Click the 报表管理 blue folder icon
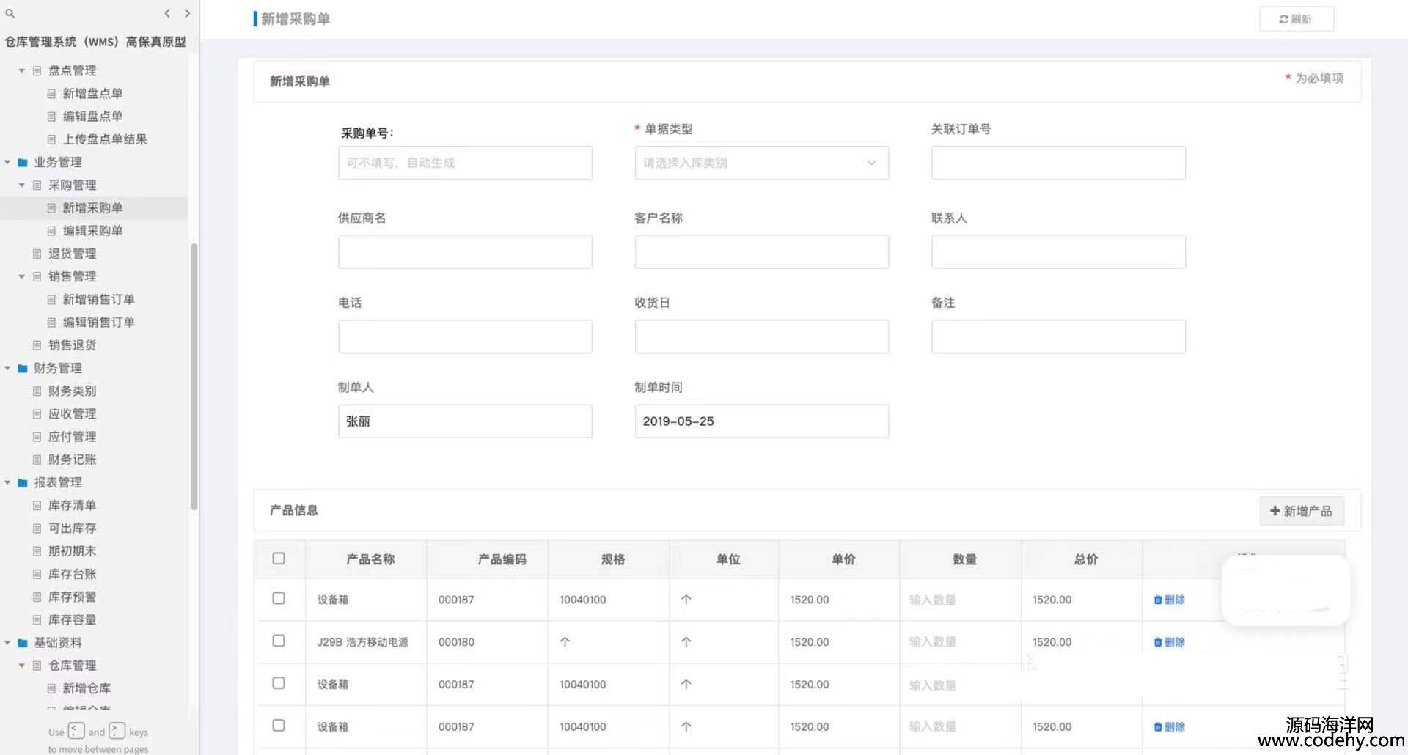1408x755 pixels. pyautogui.click(x=23, y=482)
